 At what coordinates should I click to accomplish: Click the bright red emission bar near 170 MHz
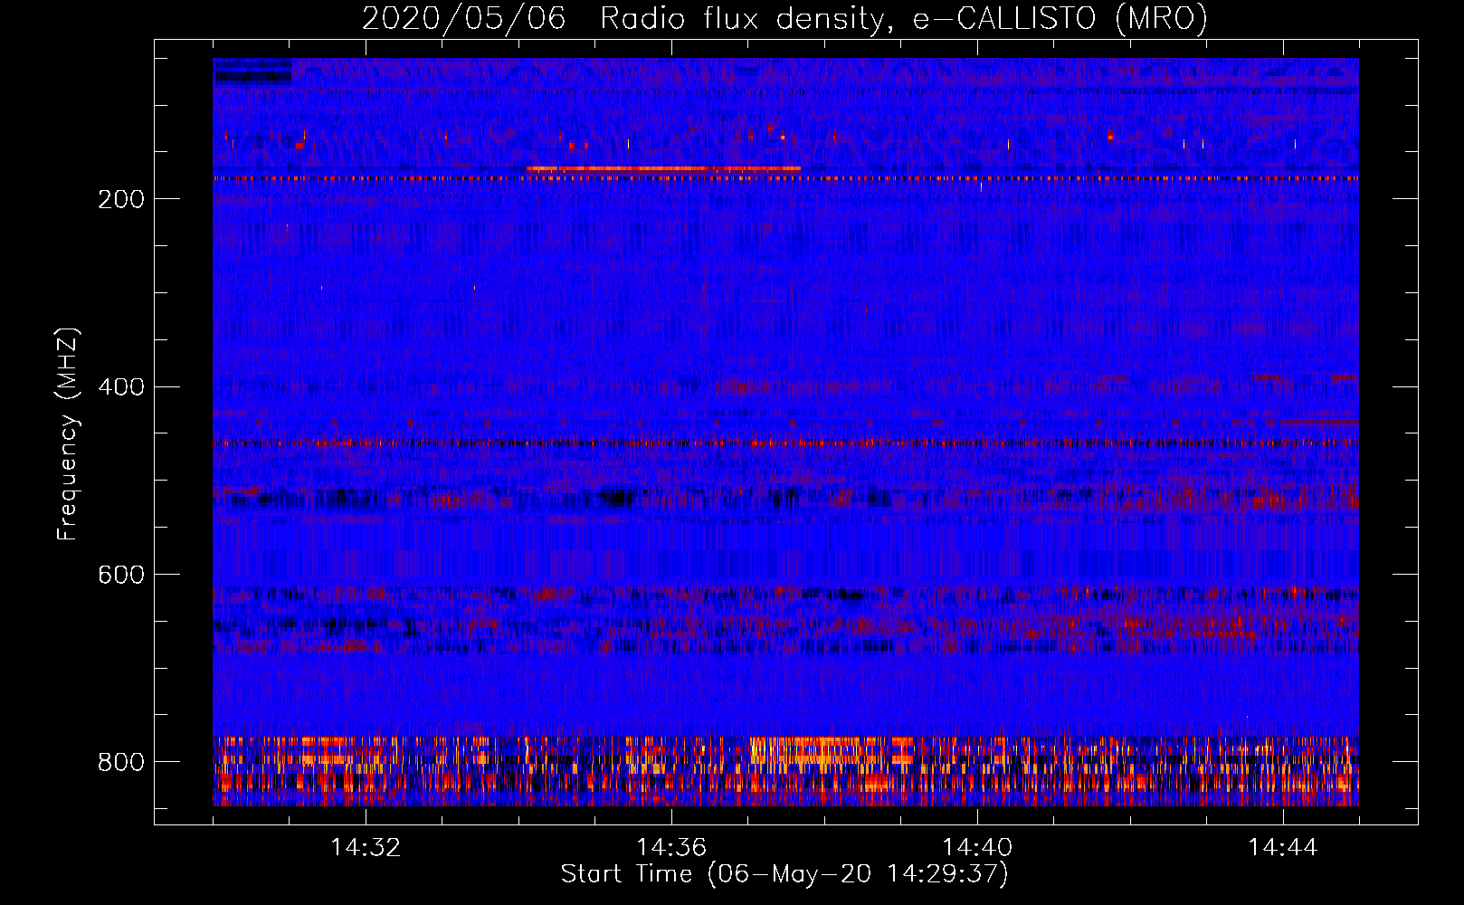coord(663,168)
